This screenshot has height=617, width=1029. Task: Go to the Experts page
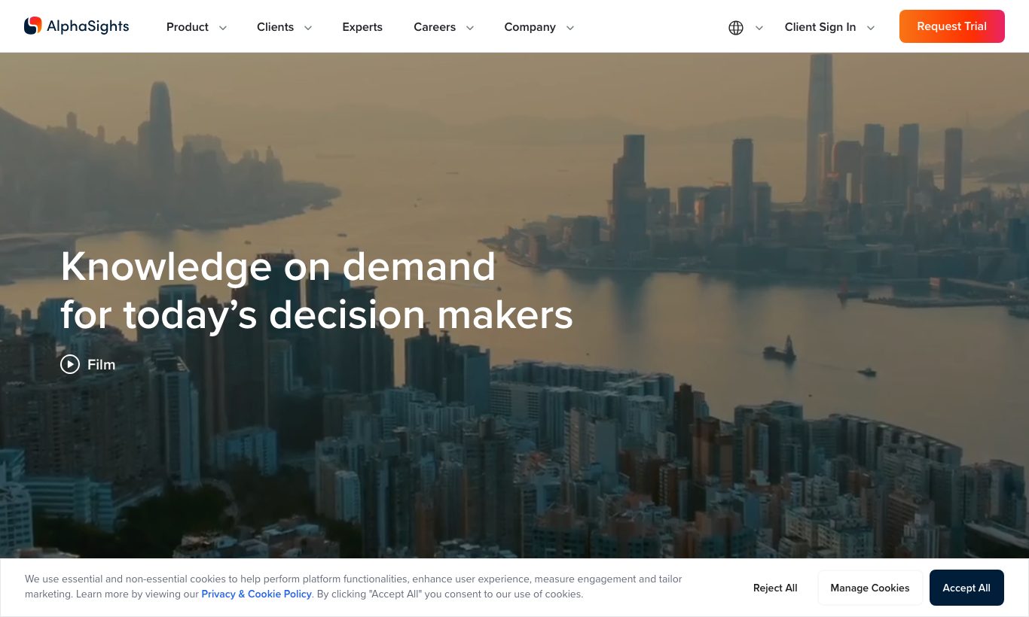click(362, 27)
